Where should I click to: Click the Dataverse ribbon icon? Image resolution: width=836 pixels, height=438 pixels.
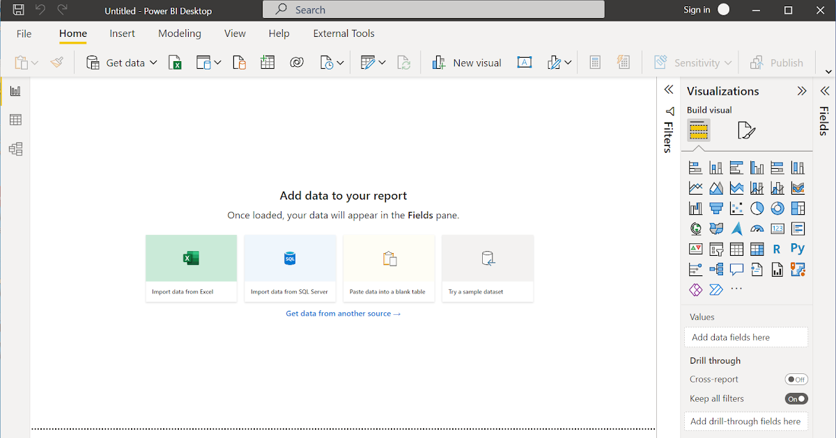point(297,63)
